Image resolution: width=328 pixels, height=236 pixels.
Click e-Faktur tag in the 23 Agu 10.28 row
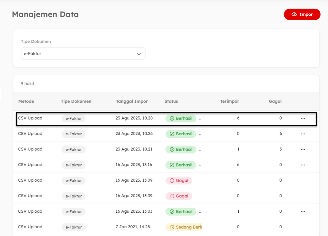tap(74, 118)
